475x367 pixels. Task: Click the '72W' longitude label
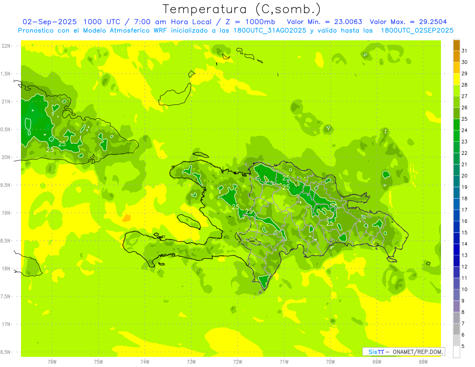(237, 362)
